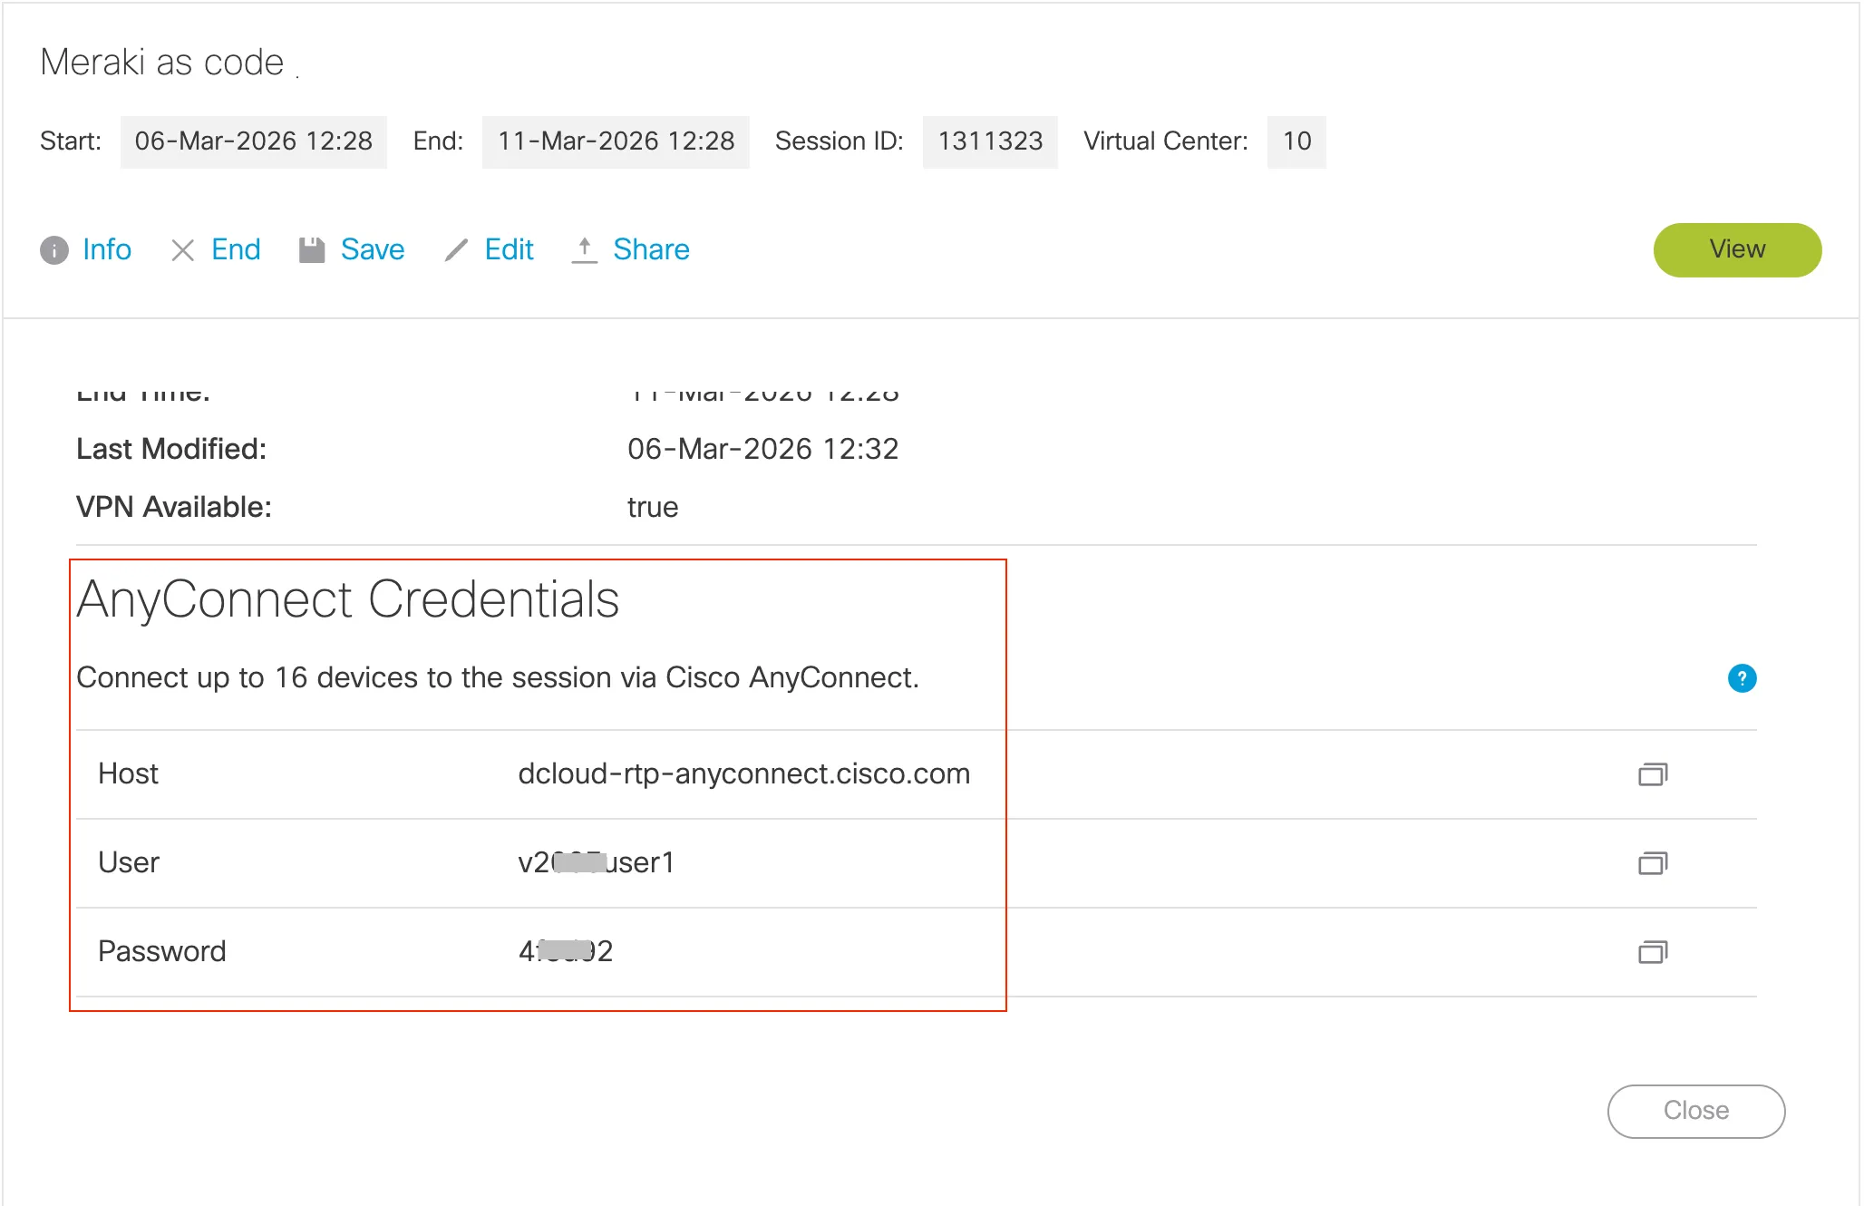The width and height of the screenshot is (1864, 1206).
Task: Click the Share upload icon
Action: (585, 249)
